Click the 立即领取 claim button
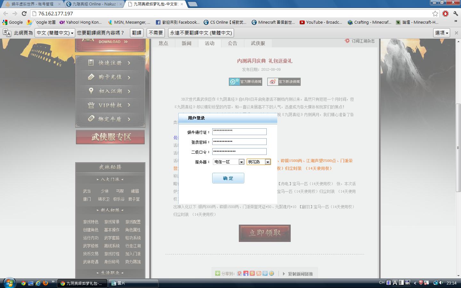 coord(264,233)
